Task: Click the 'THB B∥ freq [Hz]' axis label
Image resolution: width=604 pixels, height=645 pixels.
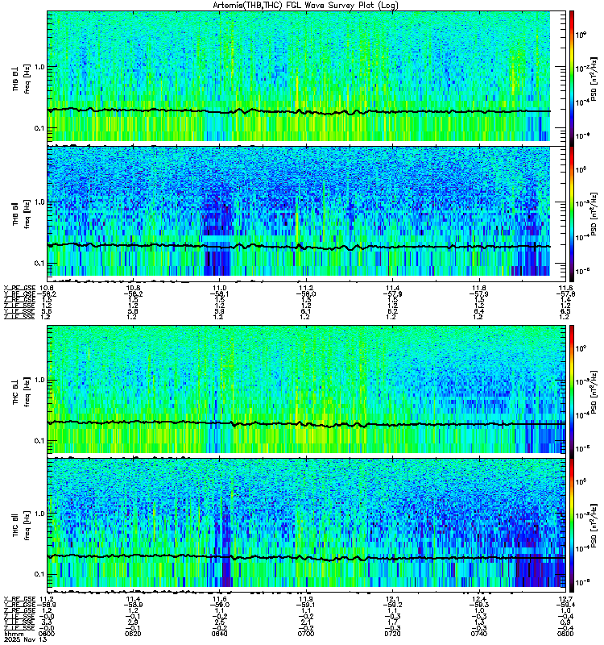Action: click(x=22, y=214)
